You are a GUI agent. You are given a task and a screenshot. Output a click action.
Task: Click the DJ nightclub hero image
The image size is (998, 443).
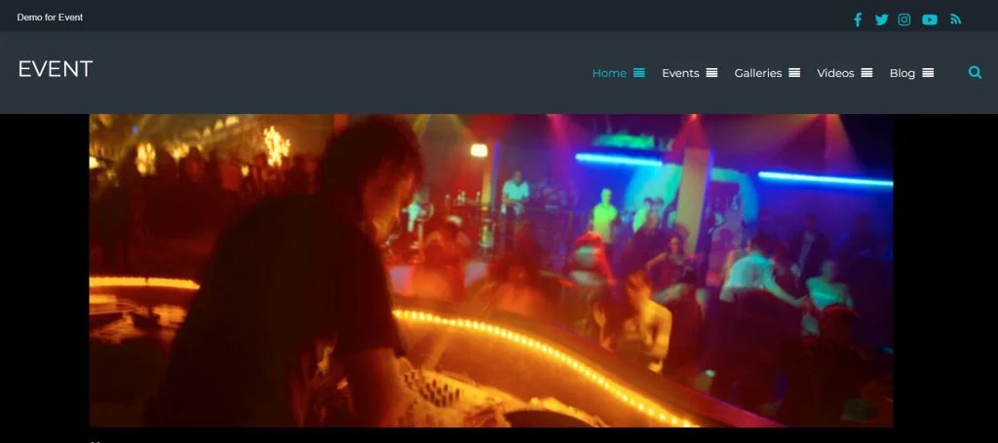(x=491, y=270)
